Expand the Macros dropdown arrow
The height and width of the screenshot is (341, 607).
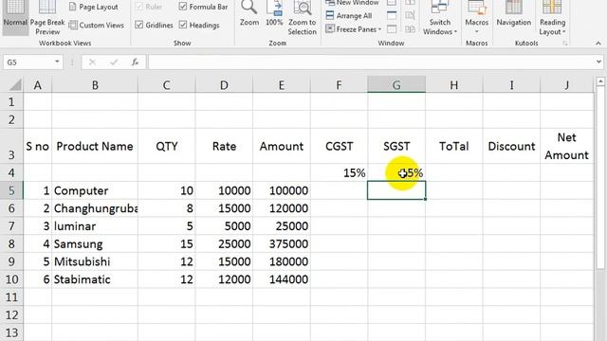[476, 31]
